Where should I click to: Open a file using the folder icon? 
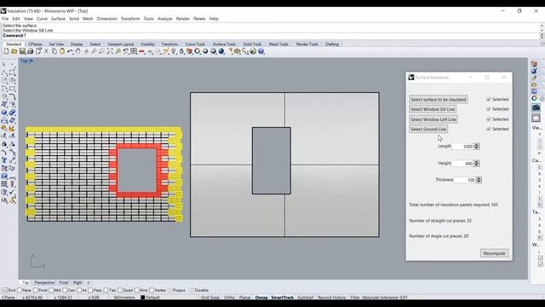(14, 51)
